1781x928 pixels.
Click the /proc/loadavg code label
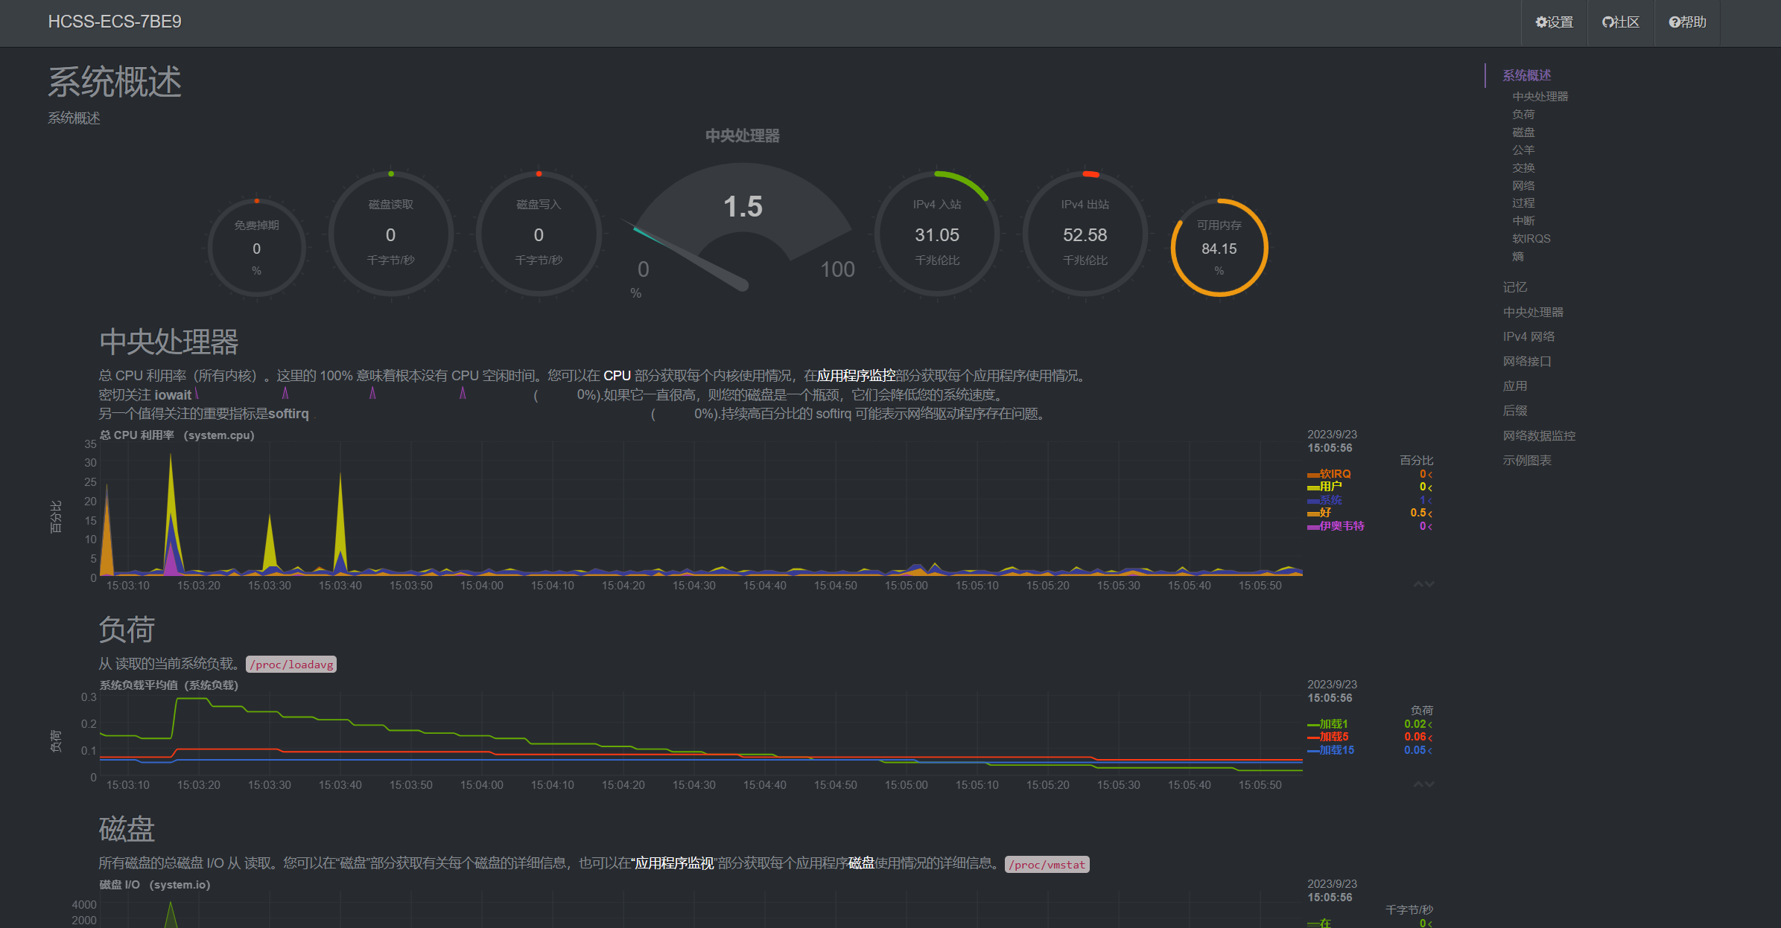coord(291,665)
